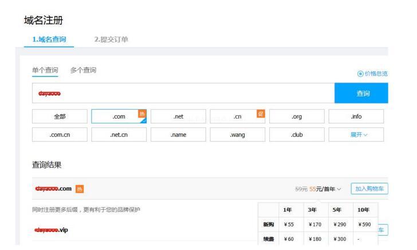Select the .wang domain suffix

click(x=237, y=135)
